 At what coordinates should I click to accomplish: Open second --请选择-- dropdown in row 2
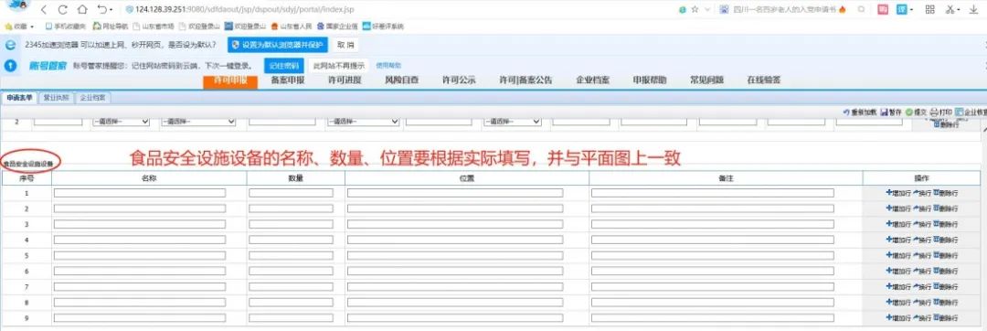(x=198, y=122)
